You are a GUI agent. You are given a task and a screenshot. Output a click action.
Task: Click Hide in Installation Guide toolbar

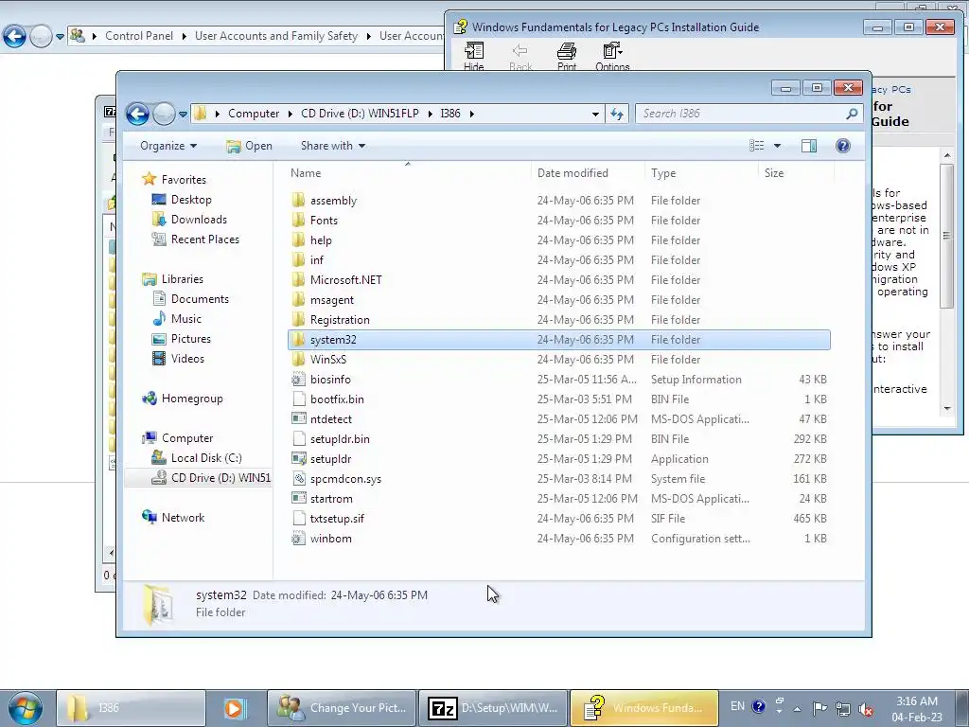click(x=474, y=57)
